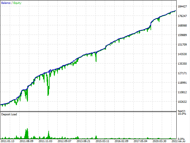Click the Deposit Load label
The height and width of the screenshot is (143, 190).
point(9,114)
